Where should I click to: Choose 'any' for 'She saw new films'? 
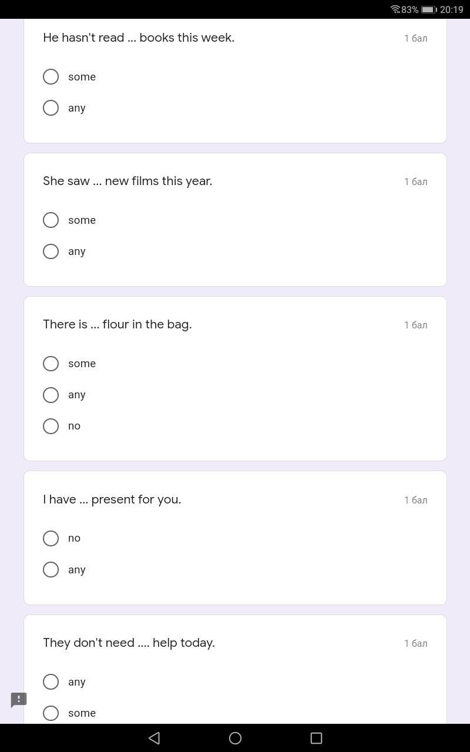51,251
